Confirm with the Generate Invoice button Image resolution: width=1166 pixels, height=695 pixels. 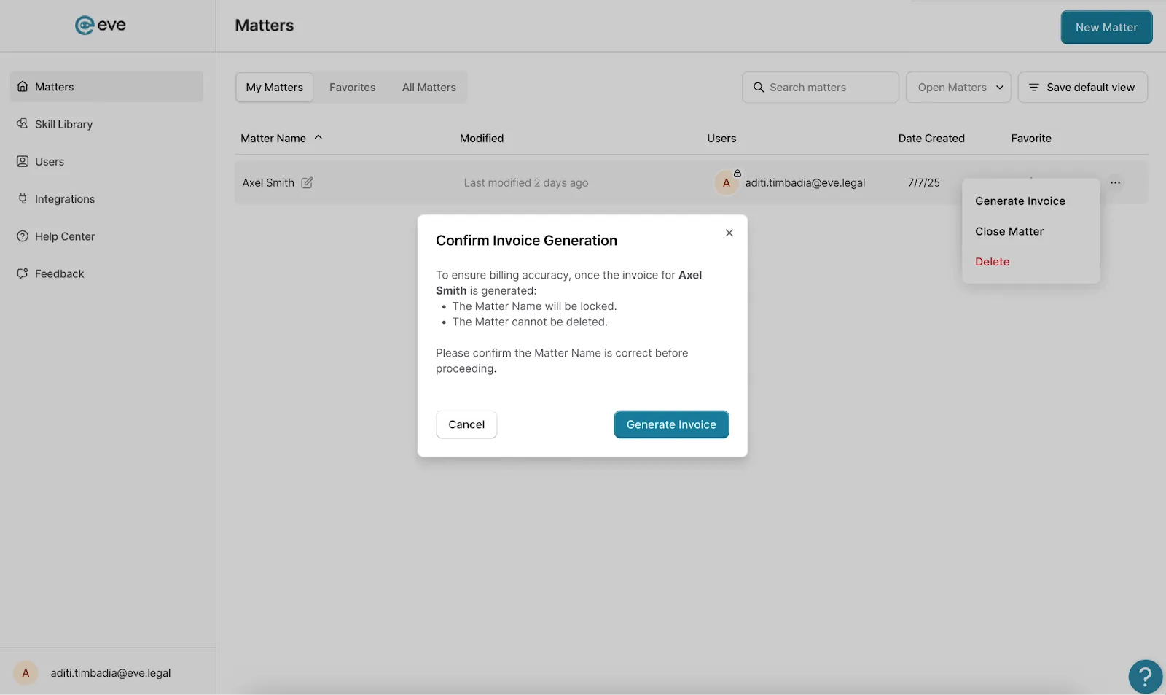point(670,424)
